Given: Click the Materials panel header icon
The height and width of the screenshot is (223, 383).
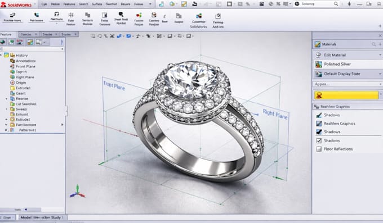Looking at the screenshot, I should [318, 44].
